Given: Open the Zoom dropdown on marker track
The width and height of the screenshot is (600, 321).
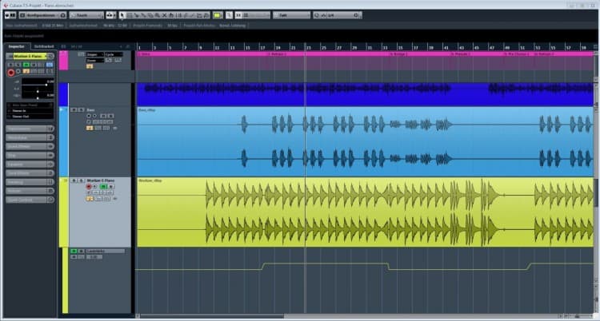Looking at the screenshot, I should (x=95, y=61).
